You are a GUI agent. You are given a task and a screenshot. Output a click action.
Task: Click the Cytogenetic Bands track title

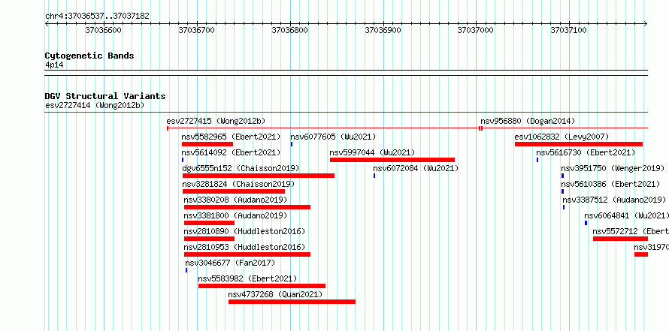(x=89, y=56)
